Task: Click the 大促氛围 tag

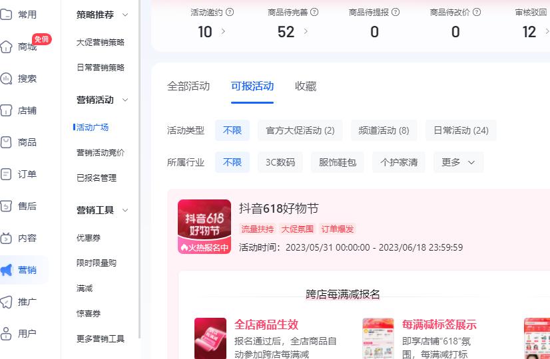Action: click(298, 229)
